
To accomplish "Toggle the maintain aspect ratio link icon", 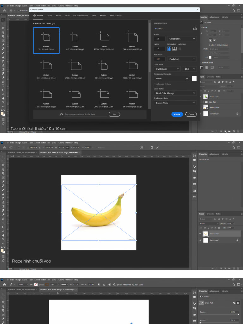I will point(67,147).
